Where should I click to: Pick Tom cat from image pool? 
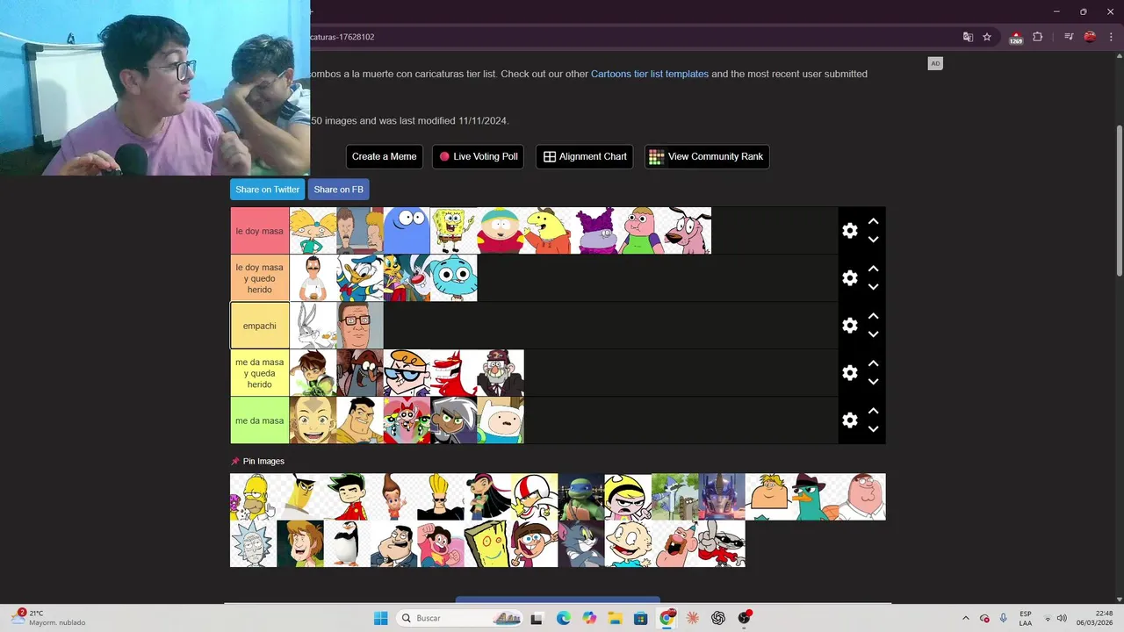click(x=580, y=543)
